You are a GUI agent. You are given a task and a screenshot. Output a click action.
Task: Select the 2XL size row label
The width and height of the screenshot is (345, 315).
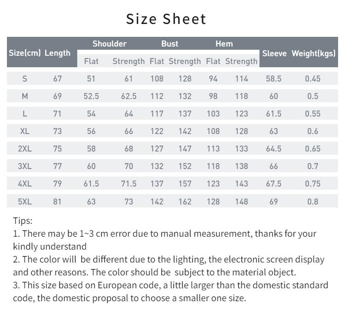click(x=25, y=149)
